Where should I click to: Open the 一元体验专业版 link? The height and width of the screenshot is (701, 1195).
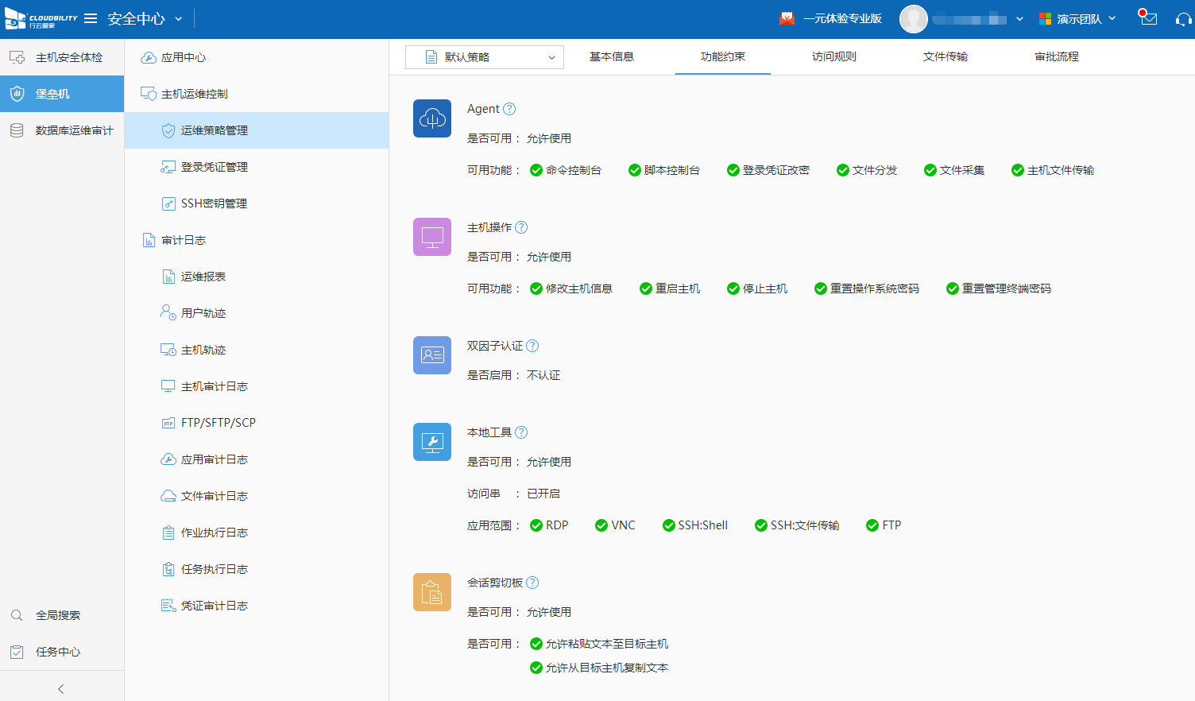tap(841, 18)
